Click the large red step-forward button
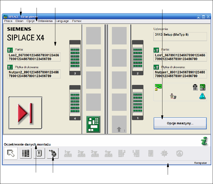This screenshot has height=184, width=213. (25, 113)
